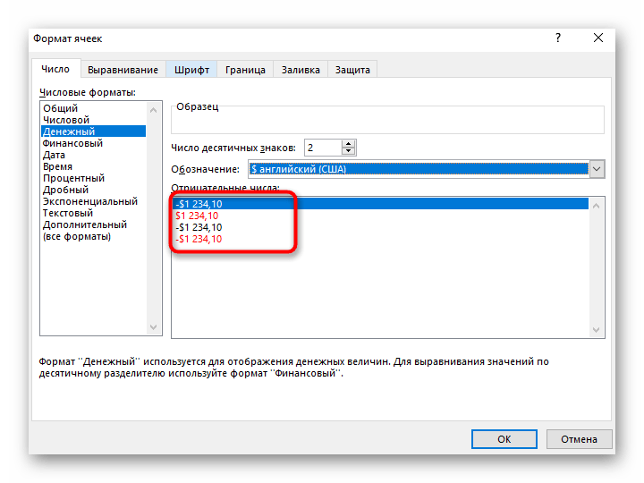The height and width of the screenshot is (483, 644).
Task: Click the decimal places input field
Action: coord(323,148)
